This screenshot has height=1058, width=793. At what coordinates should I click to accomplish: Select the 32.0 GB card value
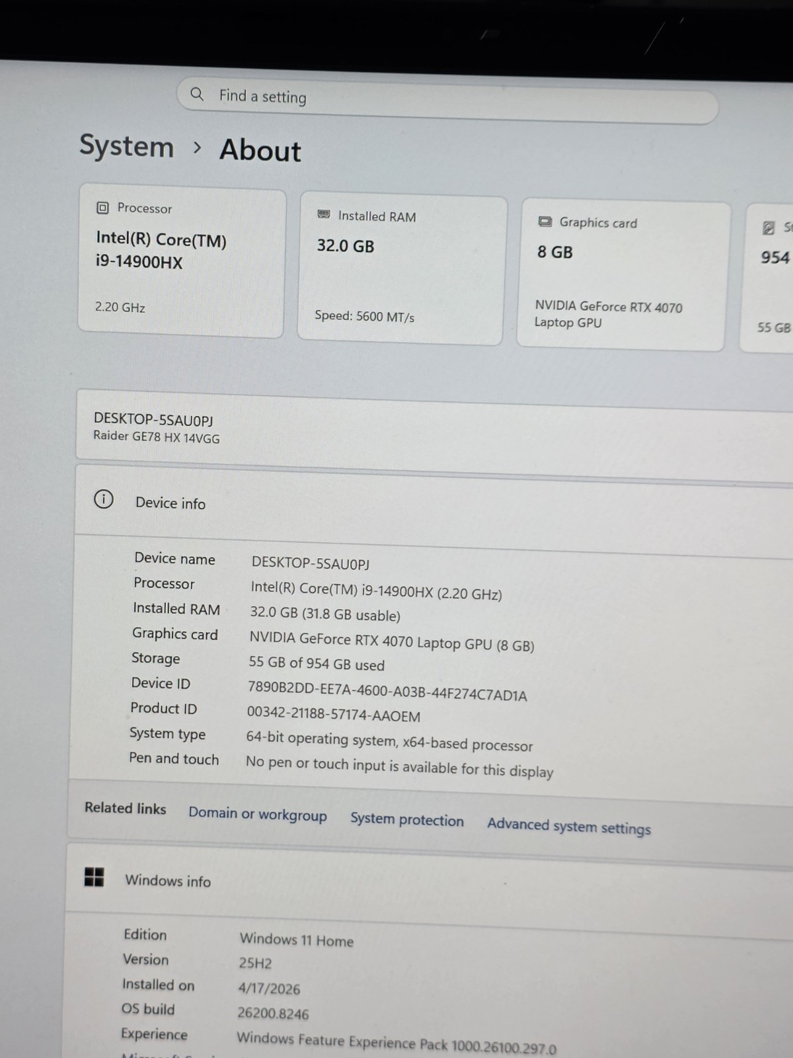click(x=346, y=245)
